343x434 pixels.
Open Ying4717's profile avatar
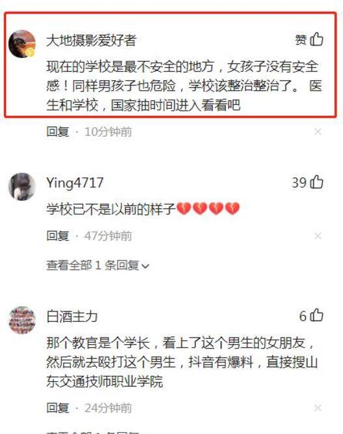22,186
